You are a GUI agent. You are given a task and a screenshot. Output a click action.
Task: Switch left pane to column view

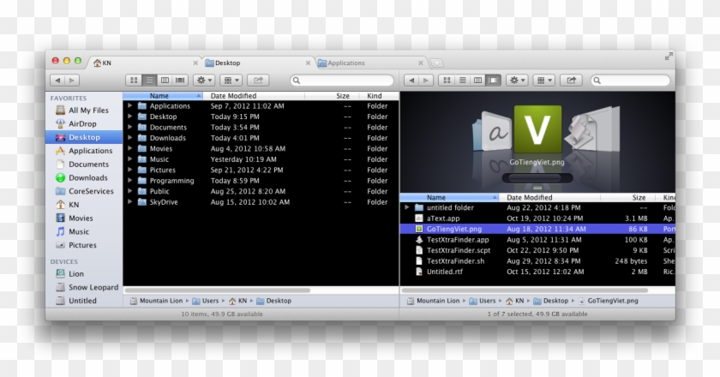[x=165, y=80]
